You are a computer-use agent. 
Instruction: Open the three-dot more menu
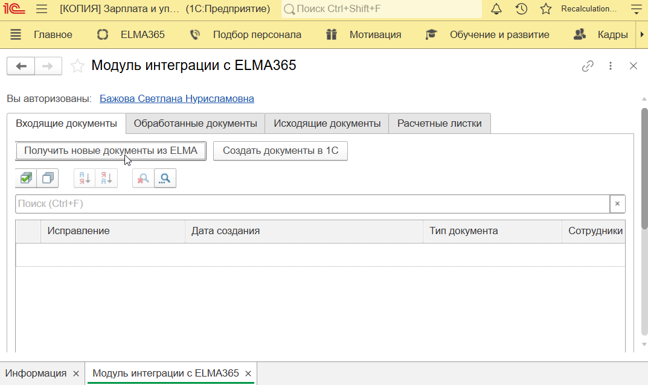point(611,66)
